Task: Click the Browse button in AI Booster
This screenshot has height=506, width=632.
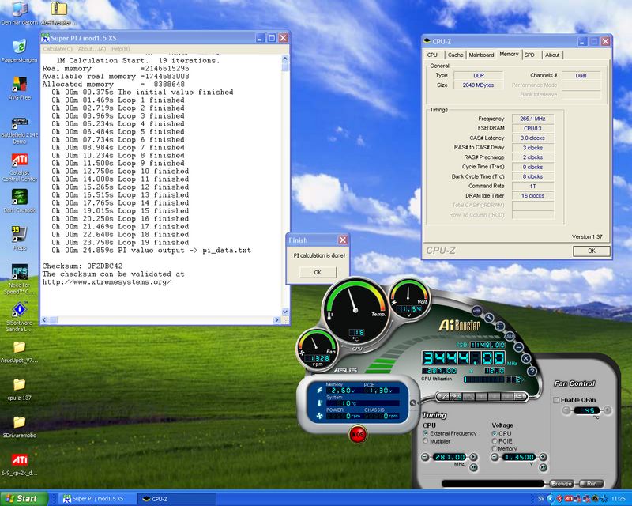Action: coord(562,483)
